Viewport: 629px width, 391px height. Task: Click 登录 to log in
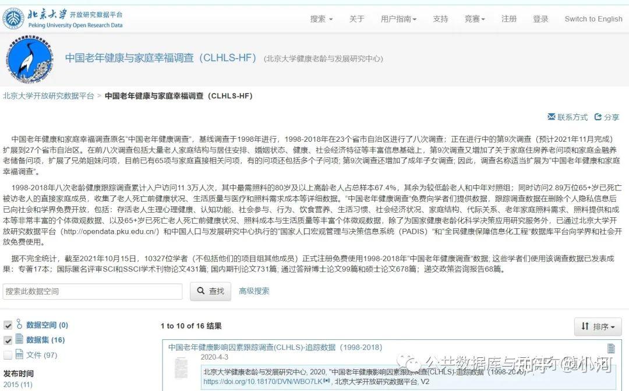click(x=540, y=19)
